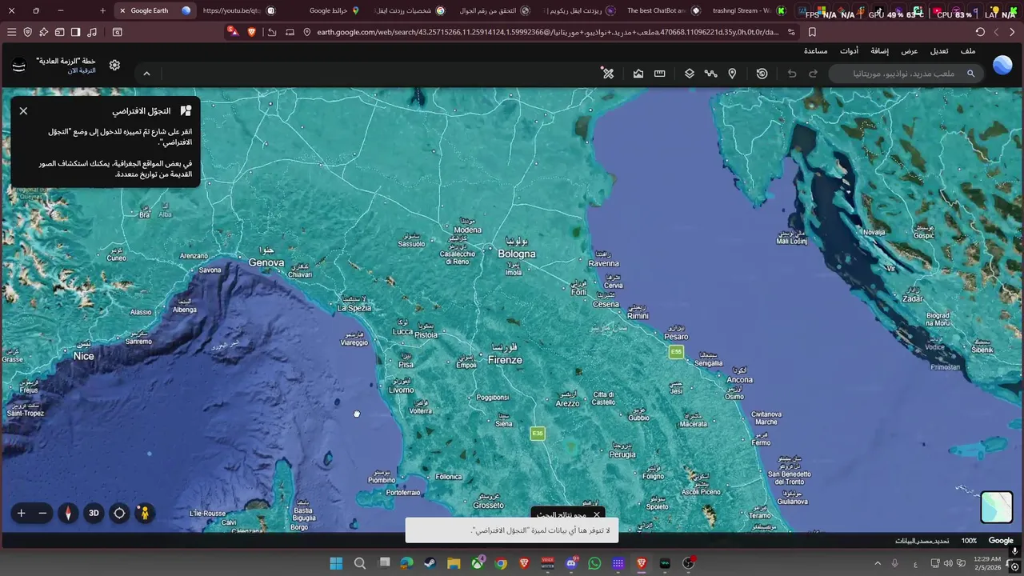Screen dimensions: 1024x576
Task: Show hidden system tray icons chevron
Action: (x=877, y=563)
